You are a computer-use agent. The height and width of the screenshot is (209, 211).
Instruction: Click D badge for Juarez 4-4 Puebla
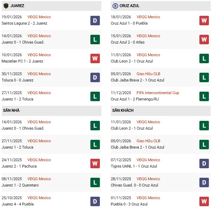(95, 201)
